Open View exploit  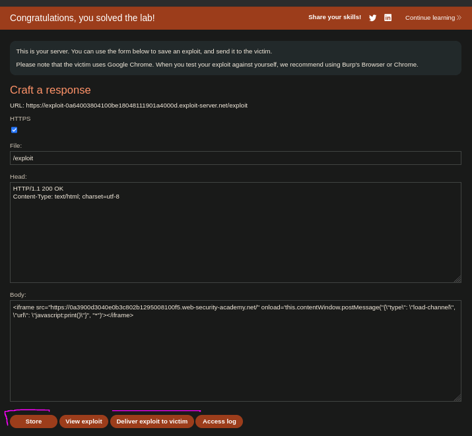click(84, 421)
